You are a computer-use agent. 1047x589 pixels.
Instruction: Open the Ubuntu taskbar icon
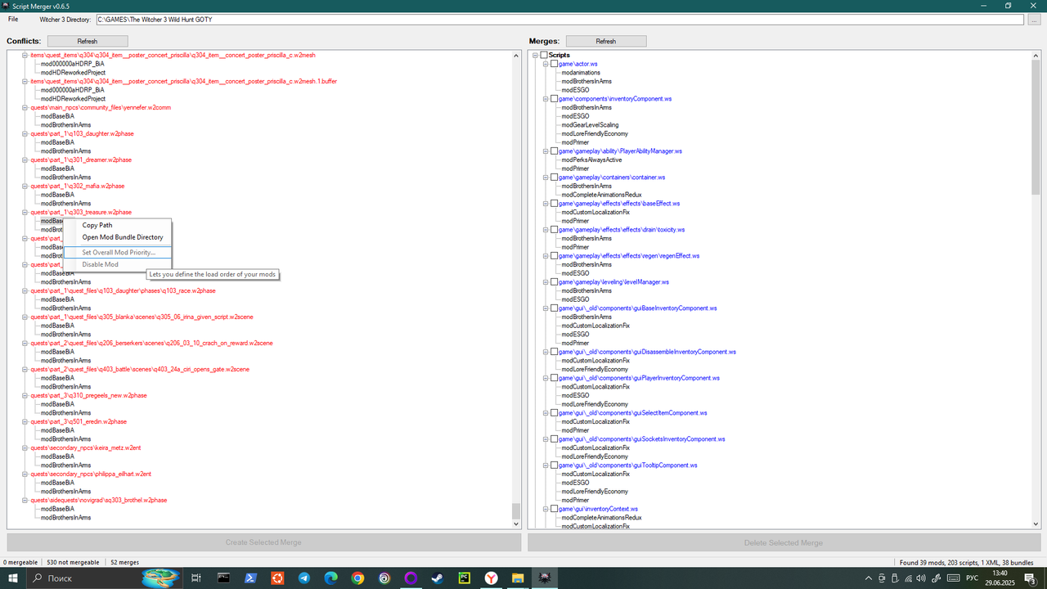click(278, 578)
